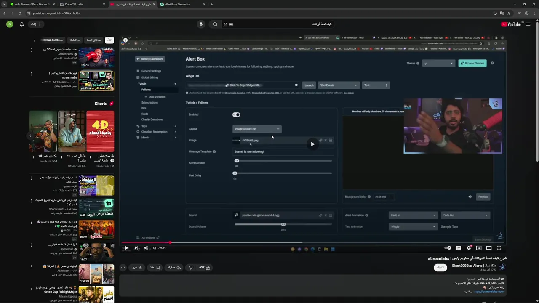Viewport: 539px width, 303px height.
Task: Toggle subtitles in video player
Action: tap(459, 248)
